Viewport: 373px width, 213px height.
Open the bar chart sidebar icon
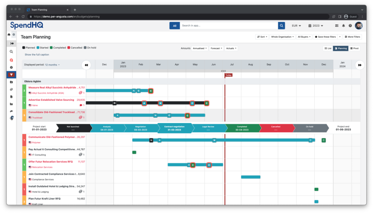click(12, 104)
